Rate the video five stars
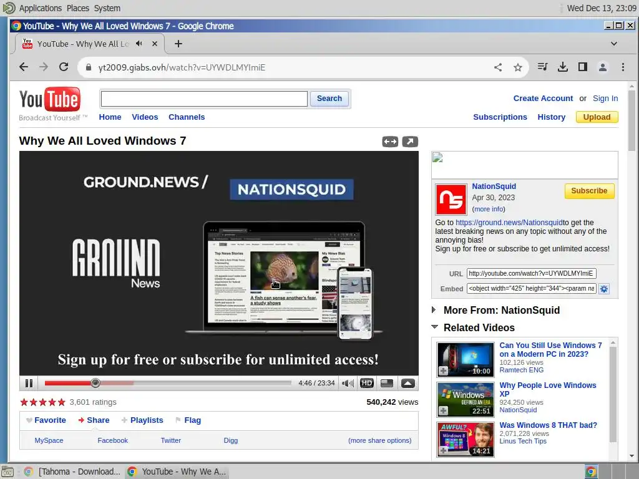This screenshot has height=479, width=639. [62, 402]
